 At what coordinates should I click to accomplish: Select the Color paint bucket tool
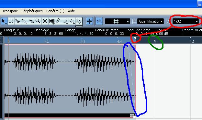(x=79, y=21)
